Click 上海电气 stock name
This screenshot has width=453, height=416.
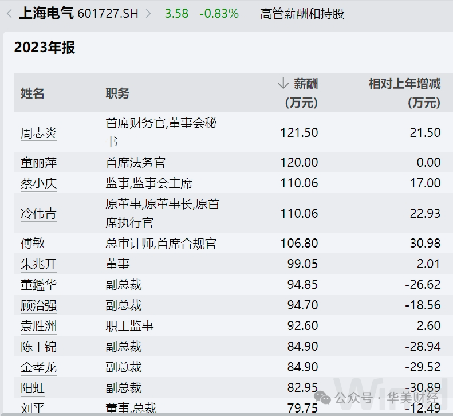coord(46,13)
